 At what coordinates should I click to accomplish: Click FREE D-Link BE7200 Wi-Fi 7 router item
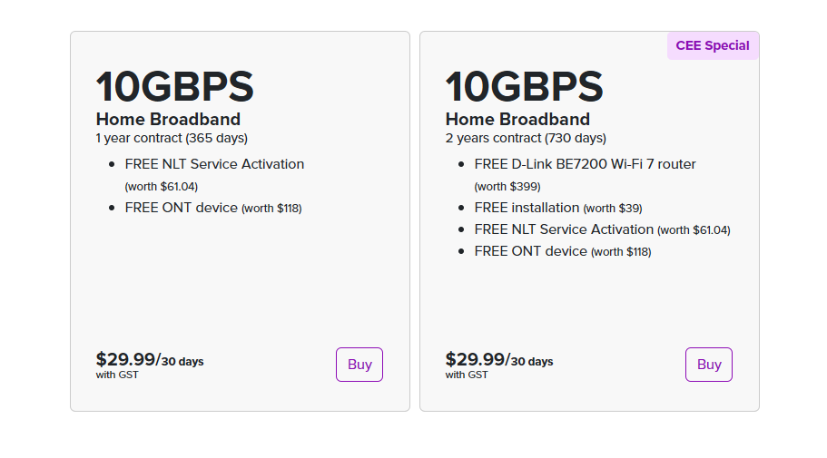(x=585, y=164)
